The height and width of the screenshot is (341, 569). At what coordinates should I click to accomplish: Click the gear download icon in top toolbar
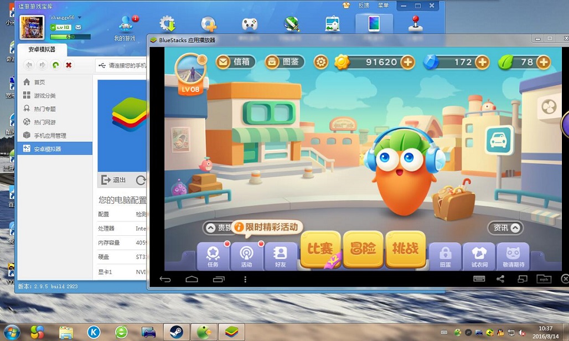167,24
